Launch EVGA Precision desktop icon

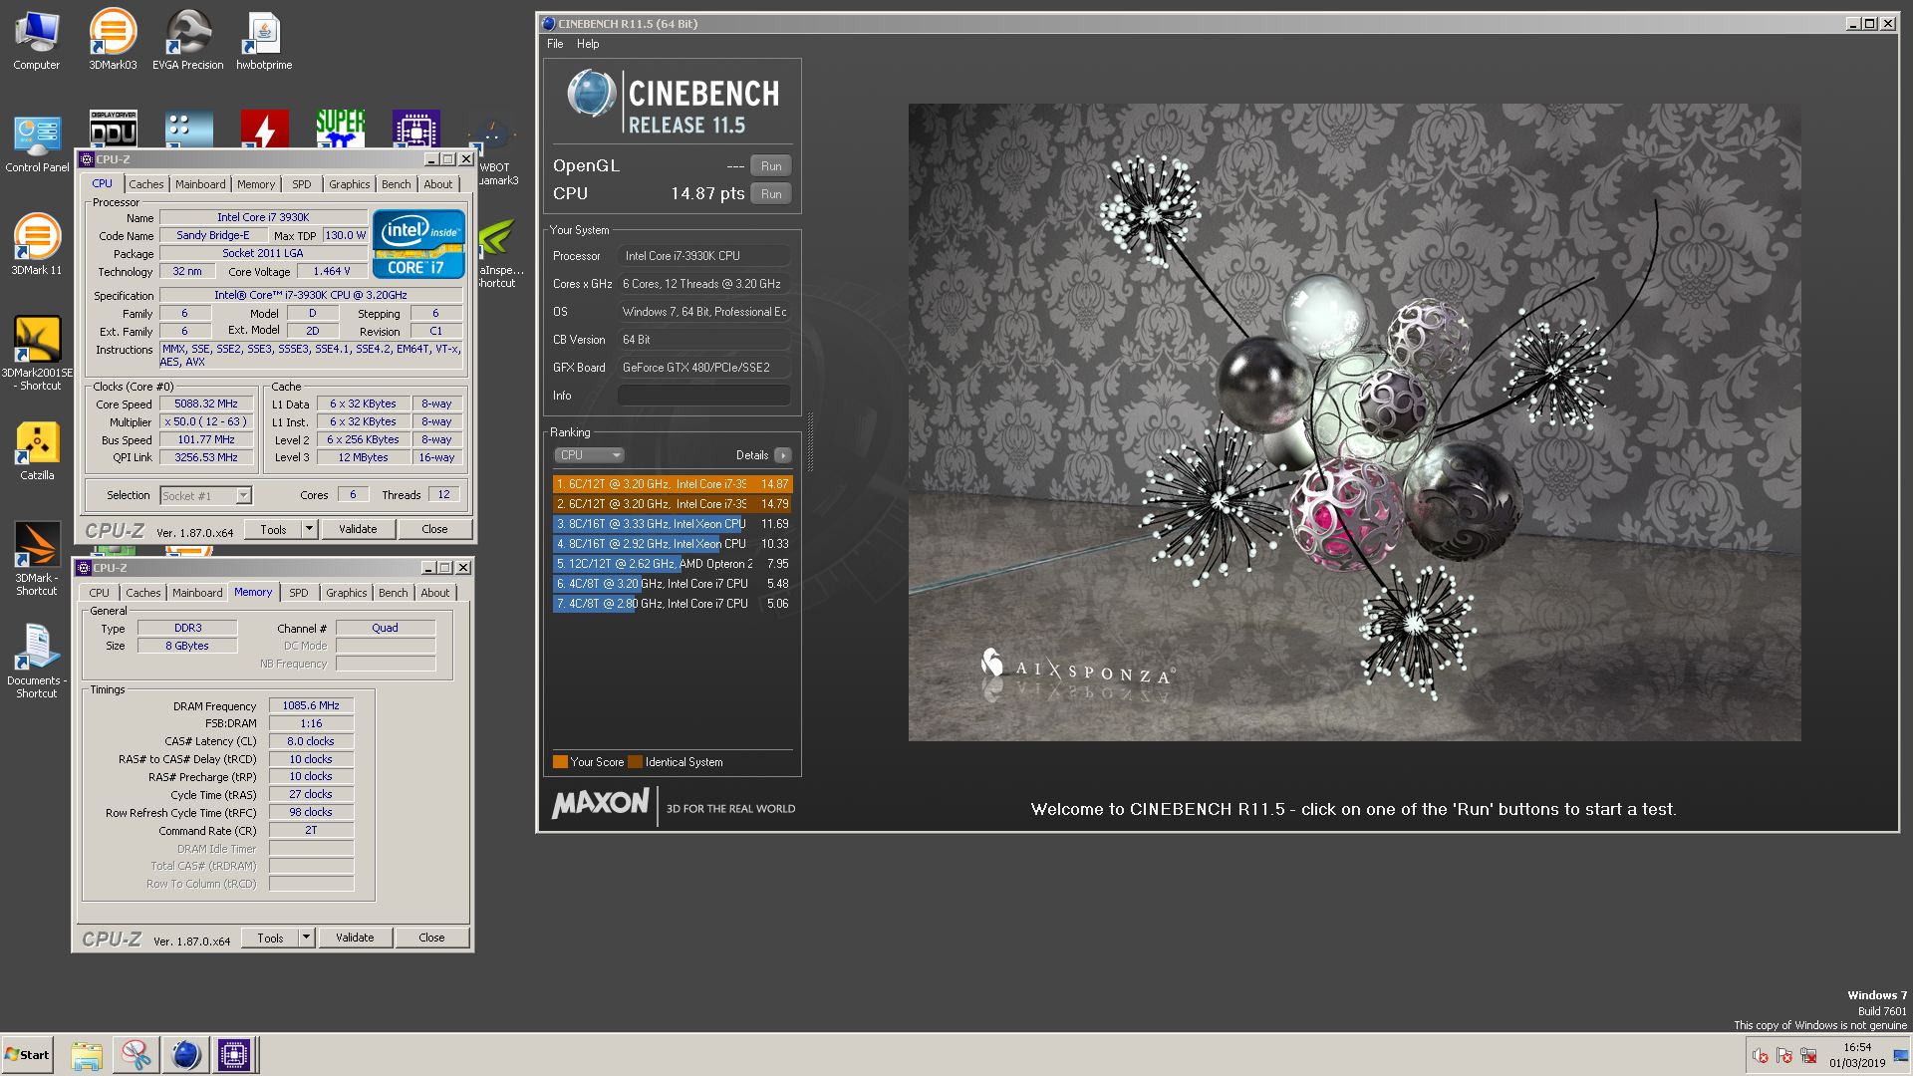pyautogui.click(x=188, y=40)
